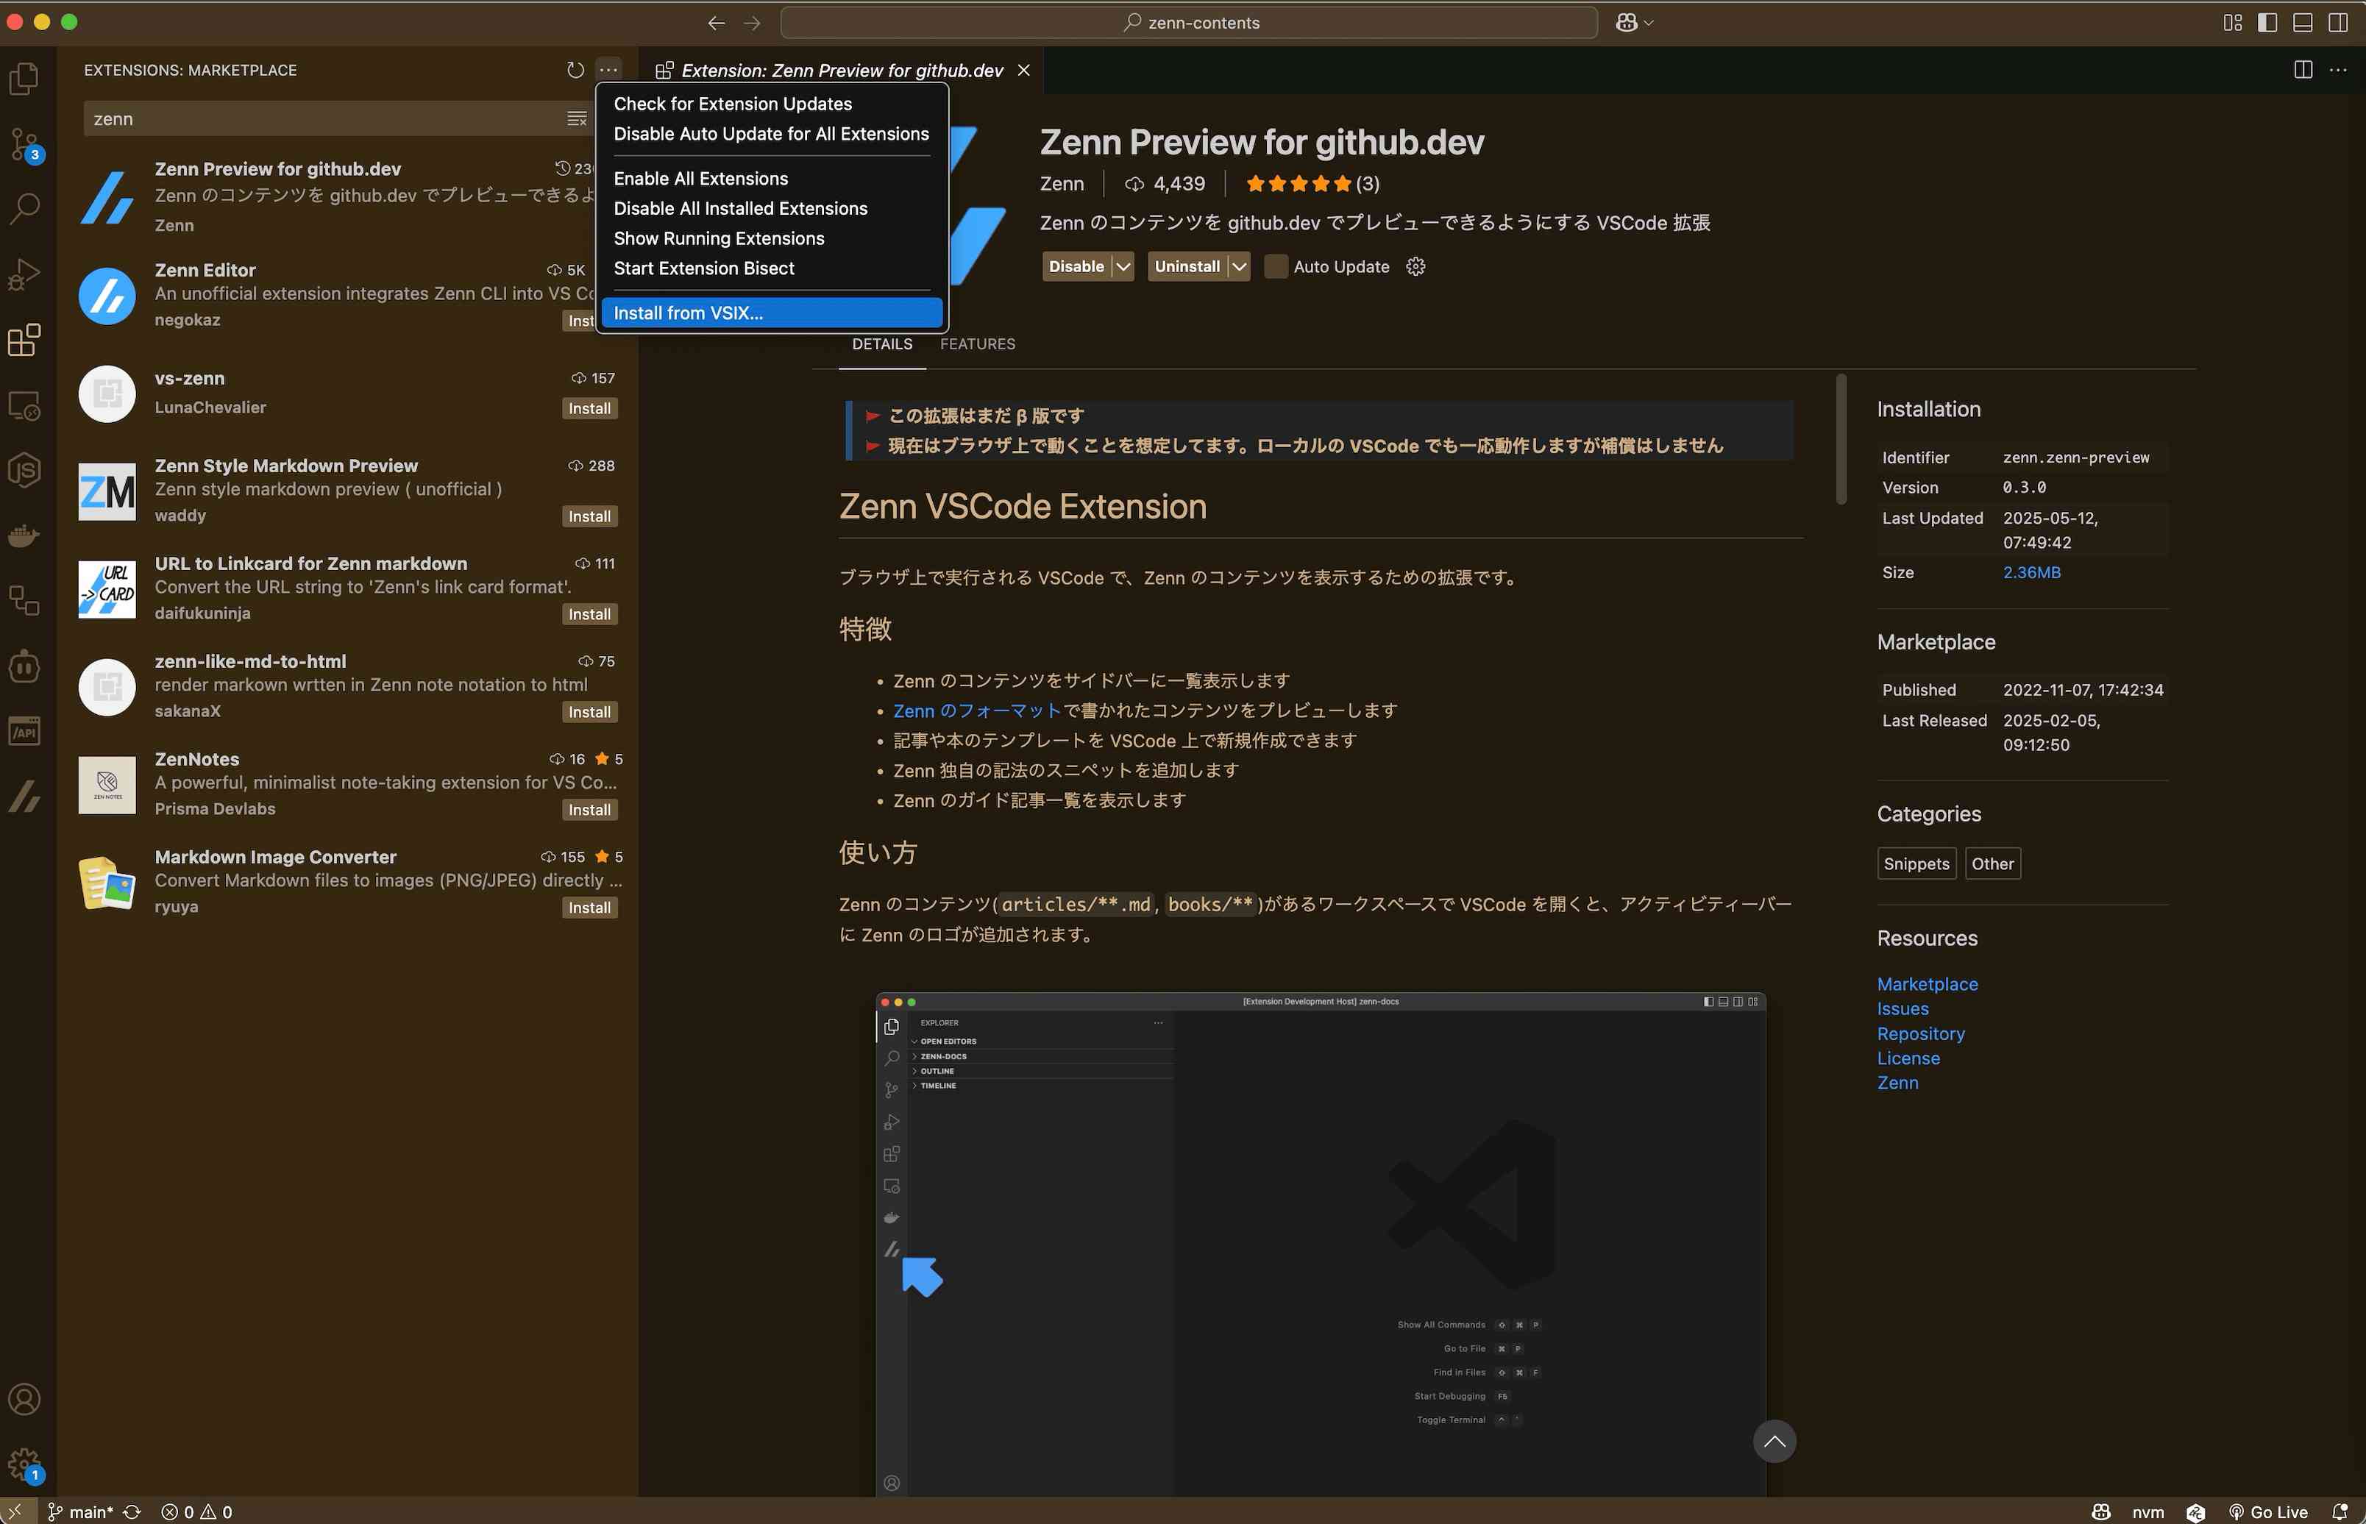Expand the Disable button dropdown arrow
2366x1524 pixels.
point(1123,266)
